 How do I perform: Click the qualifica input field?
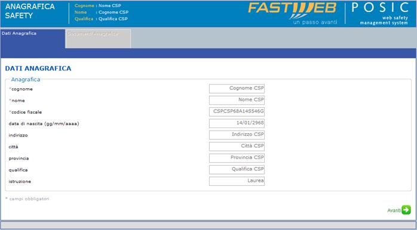pyautogui.click(x=237, y=170)
